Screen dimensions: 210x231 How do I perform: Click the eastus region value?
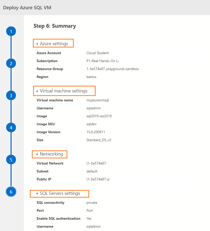click(x=91, y=77)
